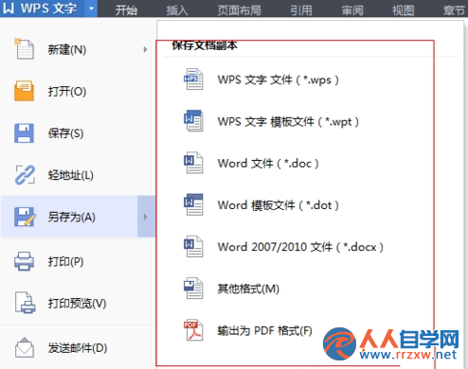
Task: Open the 开始 ribbon tab
Action: tap(126, 10)
